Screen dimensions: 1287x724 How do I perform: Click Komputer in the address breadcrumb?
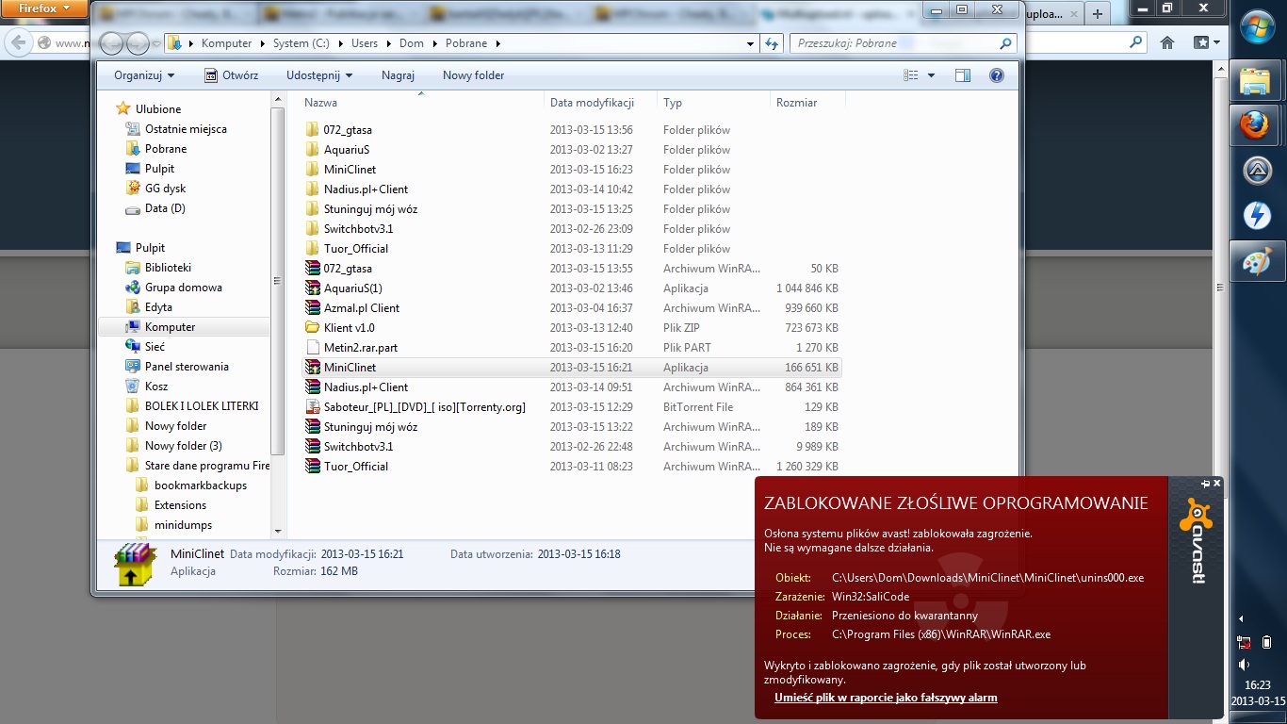(226, 43)
